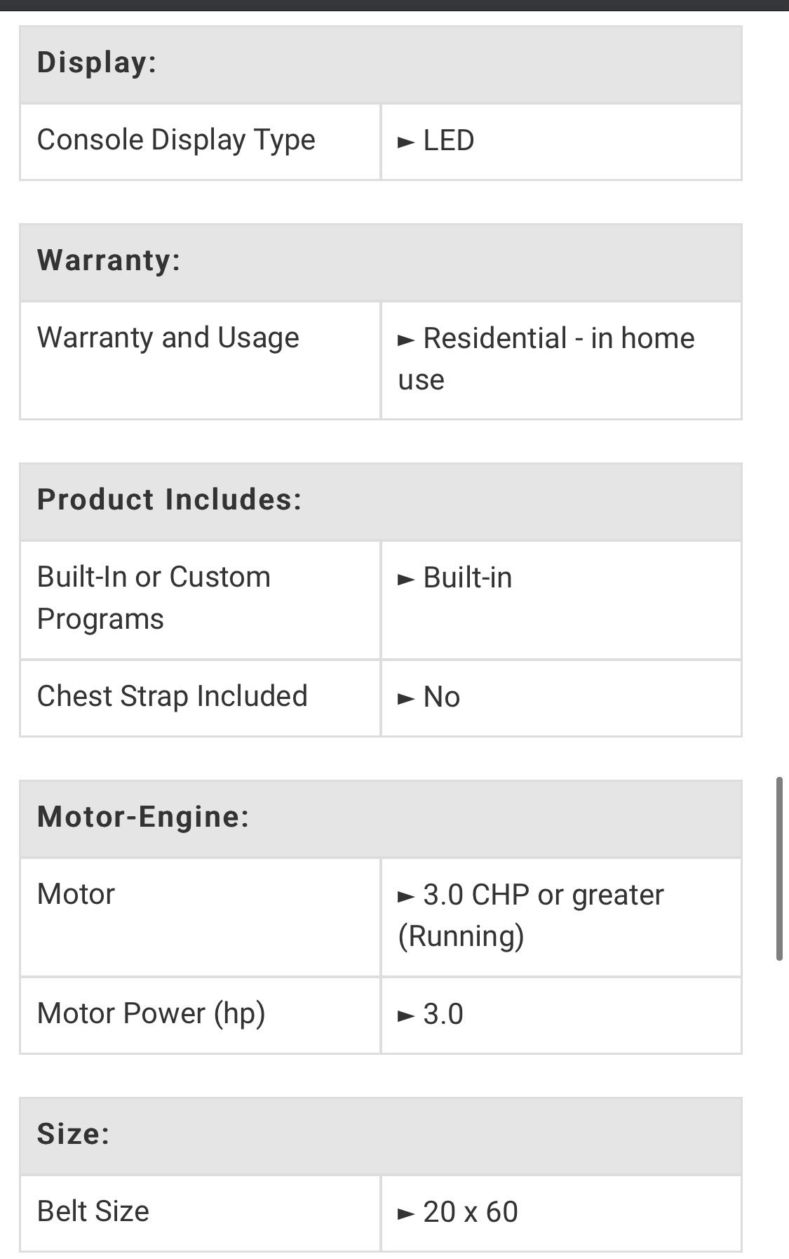The height and width of the screenshot is (1259, 789).
Task: Select the Size section header
Action: [x=74, y=1135]
